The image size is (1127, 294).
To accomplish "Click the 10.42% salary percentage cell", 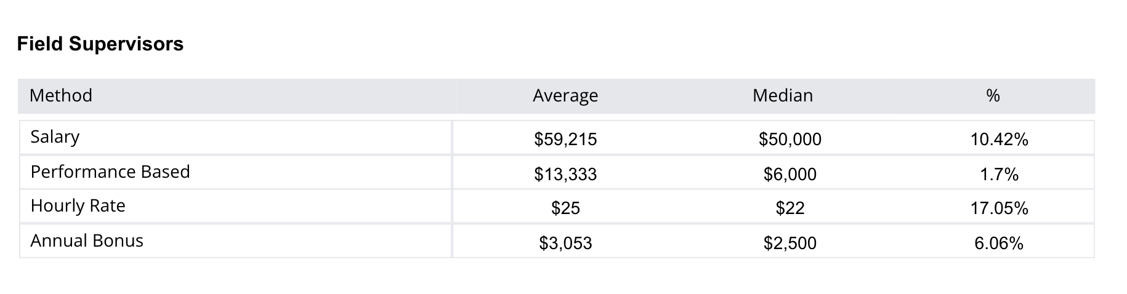I will pyautogui.click(x=999, y=140).
